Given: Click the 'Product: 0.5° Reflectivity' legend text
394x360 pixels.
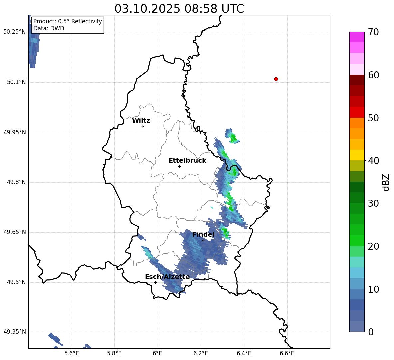Looking at the screenshot, I should 68,21.
